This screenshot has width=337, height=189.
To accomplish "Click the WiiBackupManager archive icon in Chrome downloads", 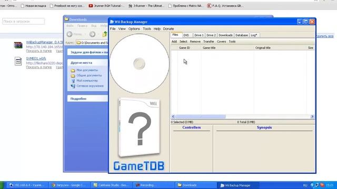I will [x=18, y=45].
